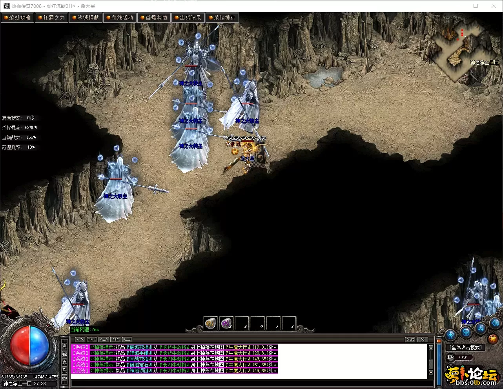This screenshot has height=389, width=503.
Task: Click the third chat channel tab icon
Action: [x=104, y=340]
